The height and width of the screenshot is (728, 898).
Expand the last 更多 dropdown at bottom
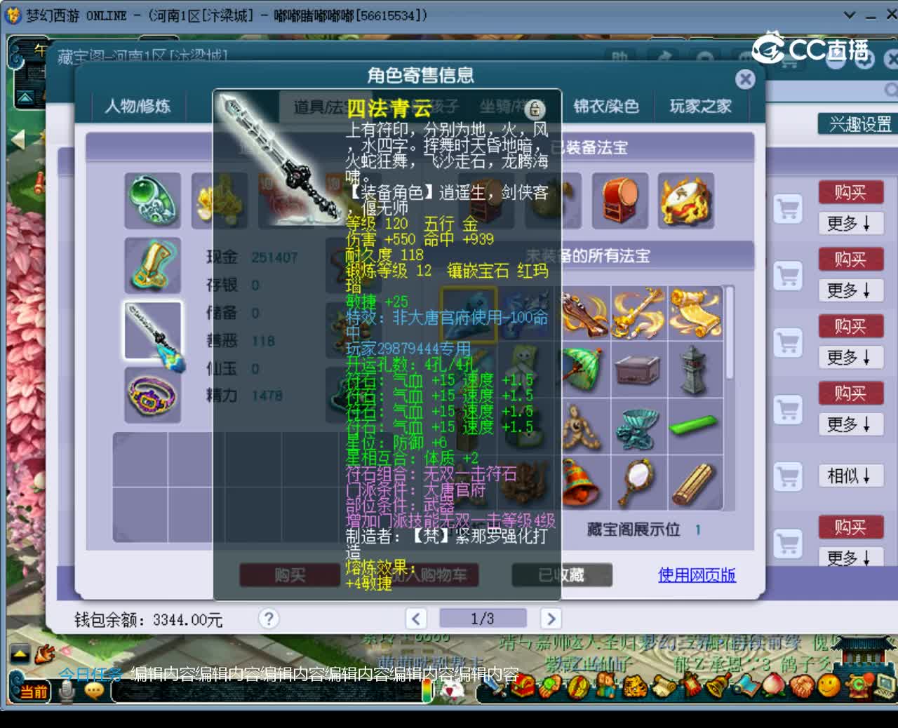click(x=850, y=558)
